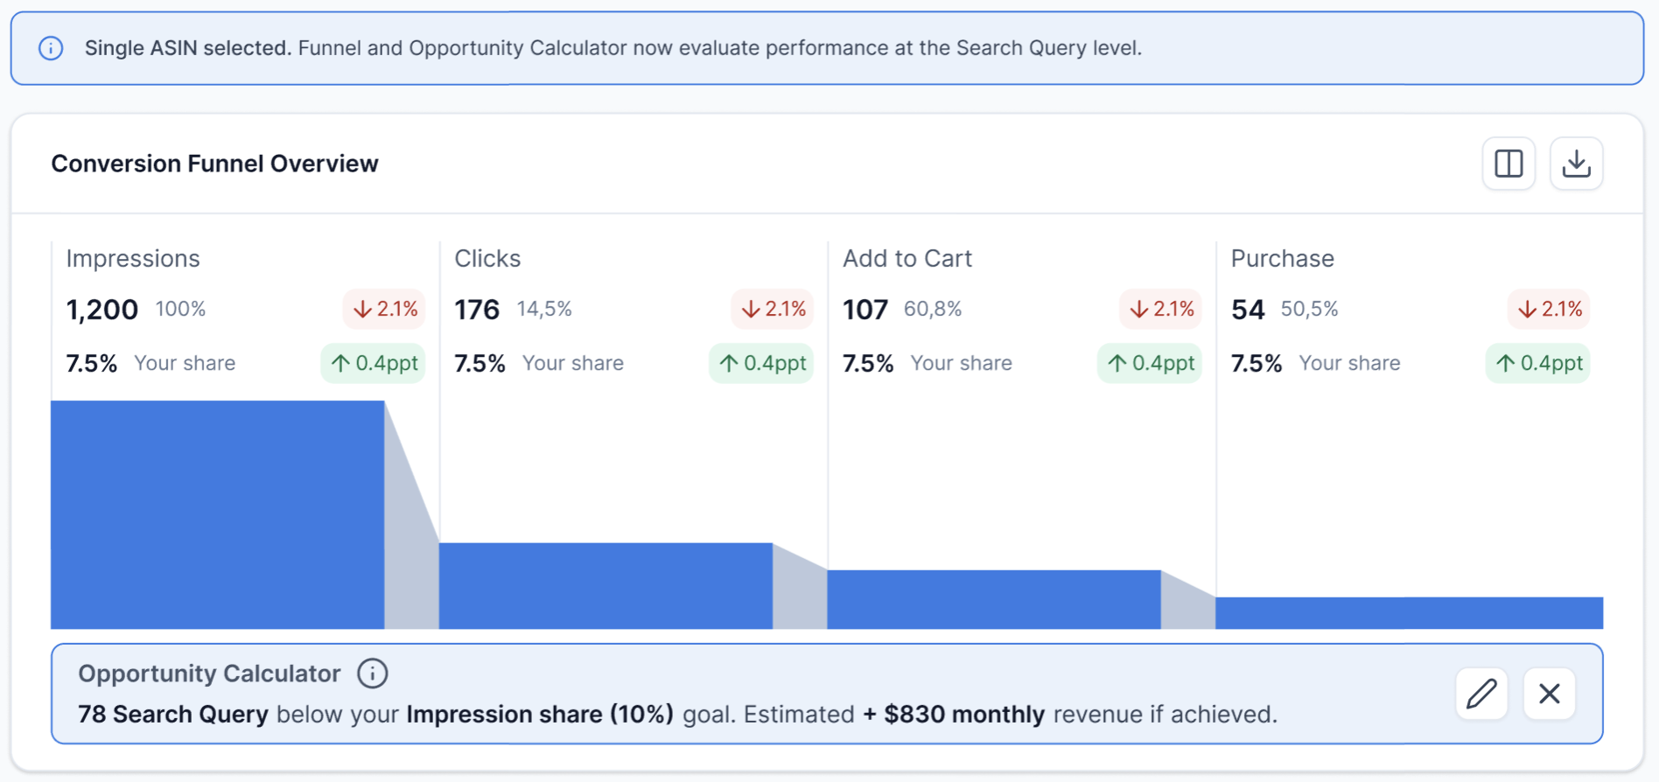Screen dimensions: 1659x782
Task: Toggle the 2.1% decline badge on Clicks
Action: pyautogui.click(x=773, y=309)
